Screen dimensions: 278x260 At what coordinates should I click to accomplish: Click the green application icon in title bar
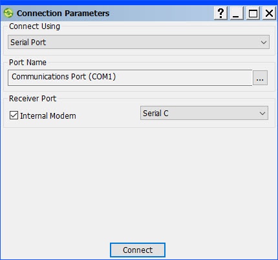[x=8, y=13]
